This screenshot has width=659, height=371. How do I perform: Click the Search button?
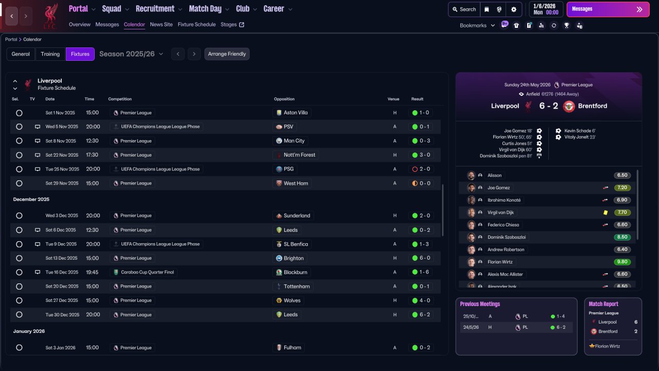tap(463, 9)
